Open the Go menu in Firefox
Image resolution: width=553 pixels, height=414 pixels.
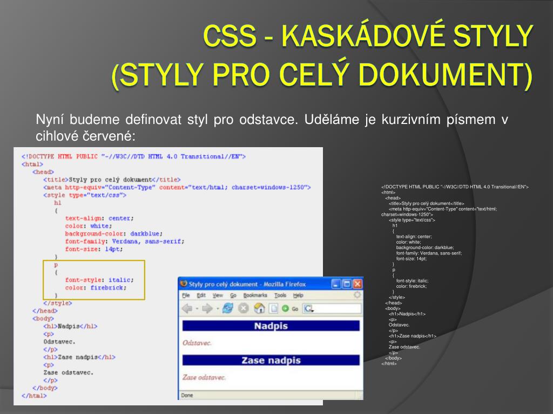coord(233,295)
